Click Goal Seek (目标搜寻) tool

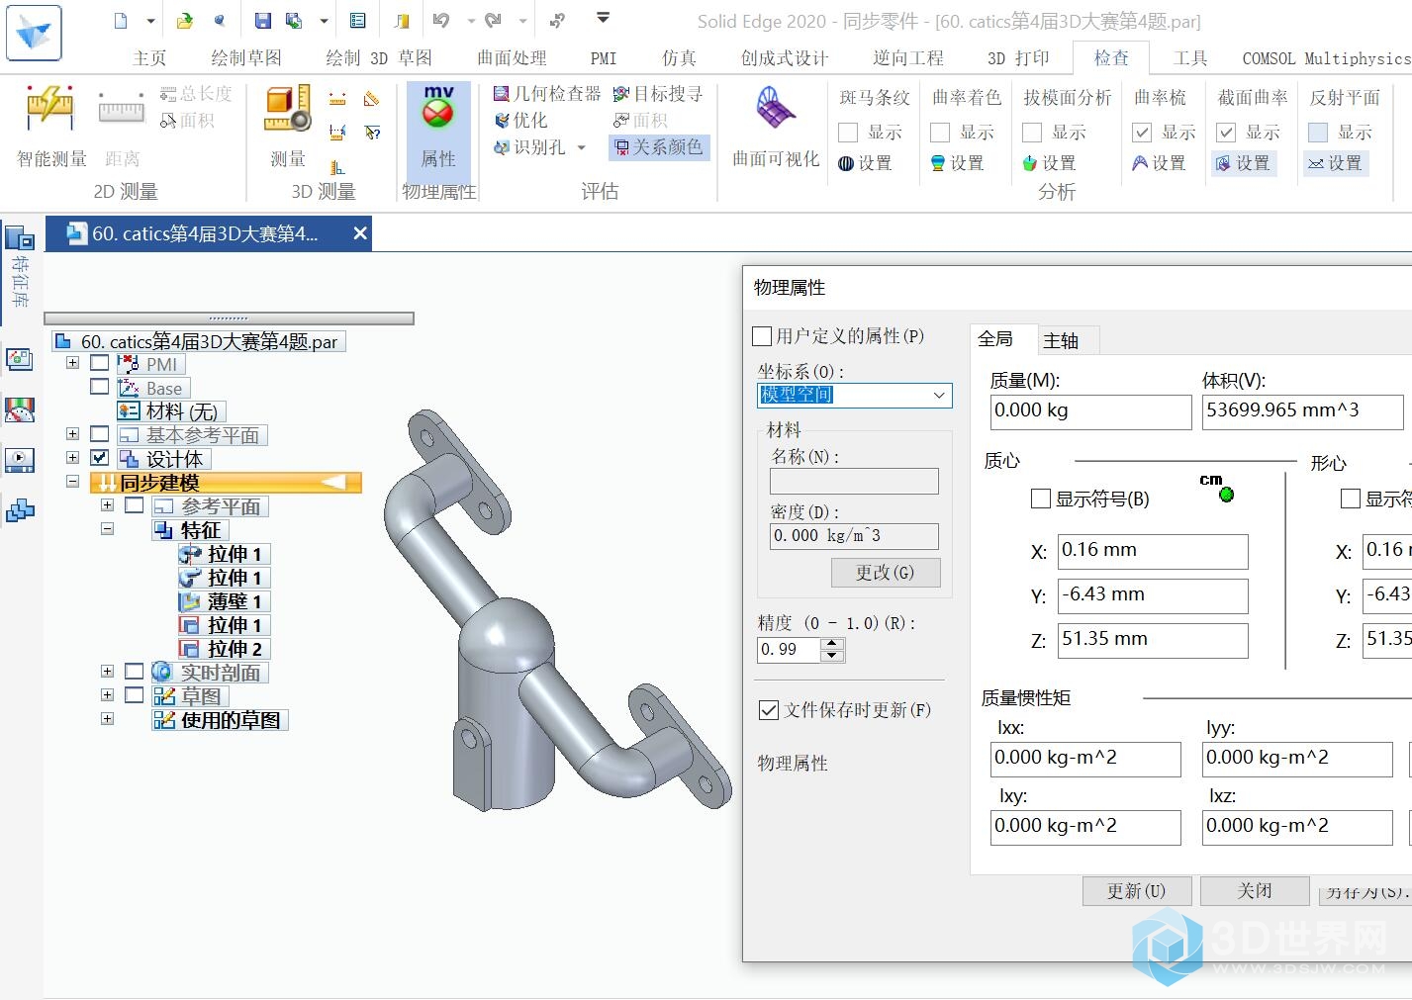658,94
